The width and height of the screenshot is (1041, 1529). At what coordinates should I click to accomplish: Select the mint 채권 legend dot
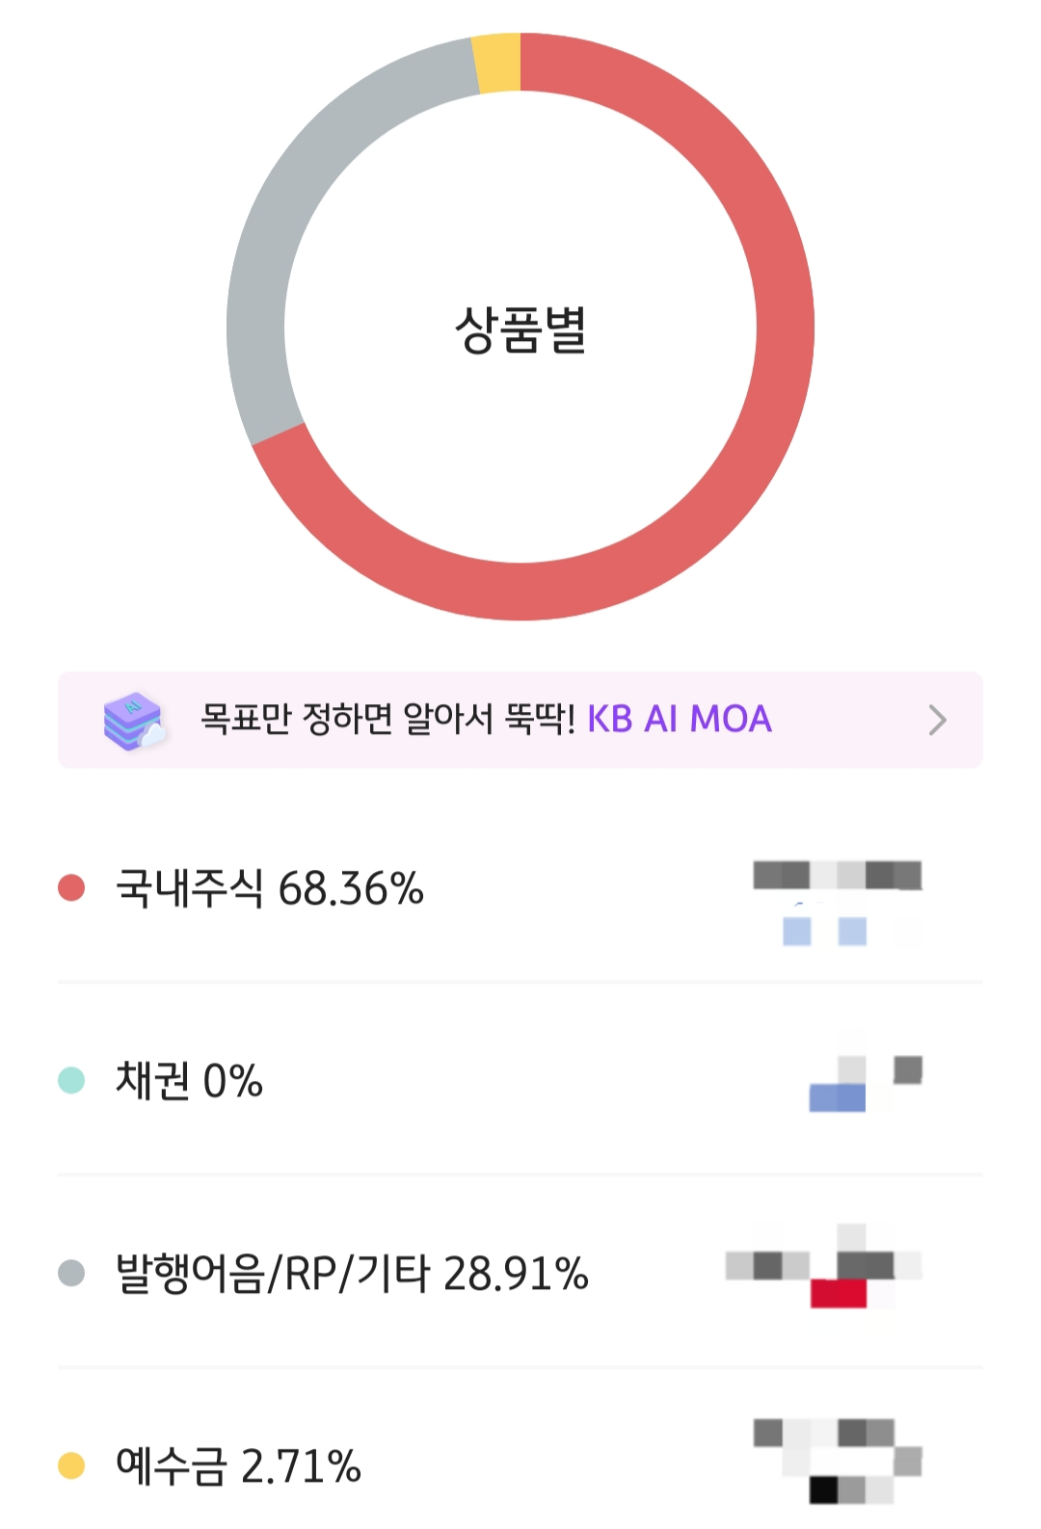[71, 1080]
